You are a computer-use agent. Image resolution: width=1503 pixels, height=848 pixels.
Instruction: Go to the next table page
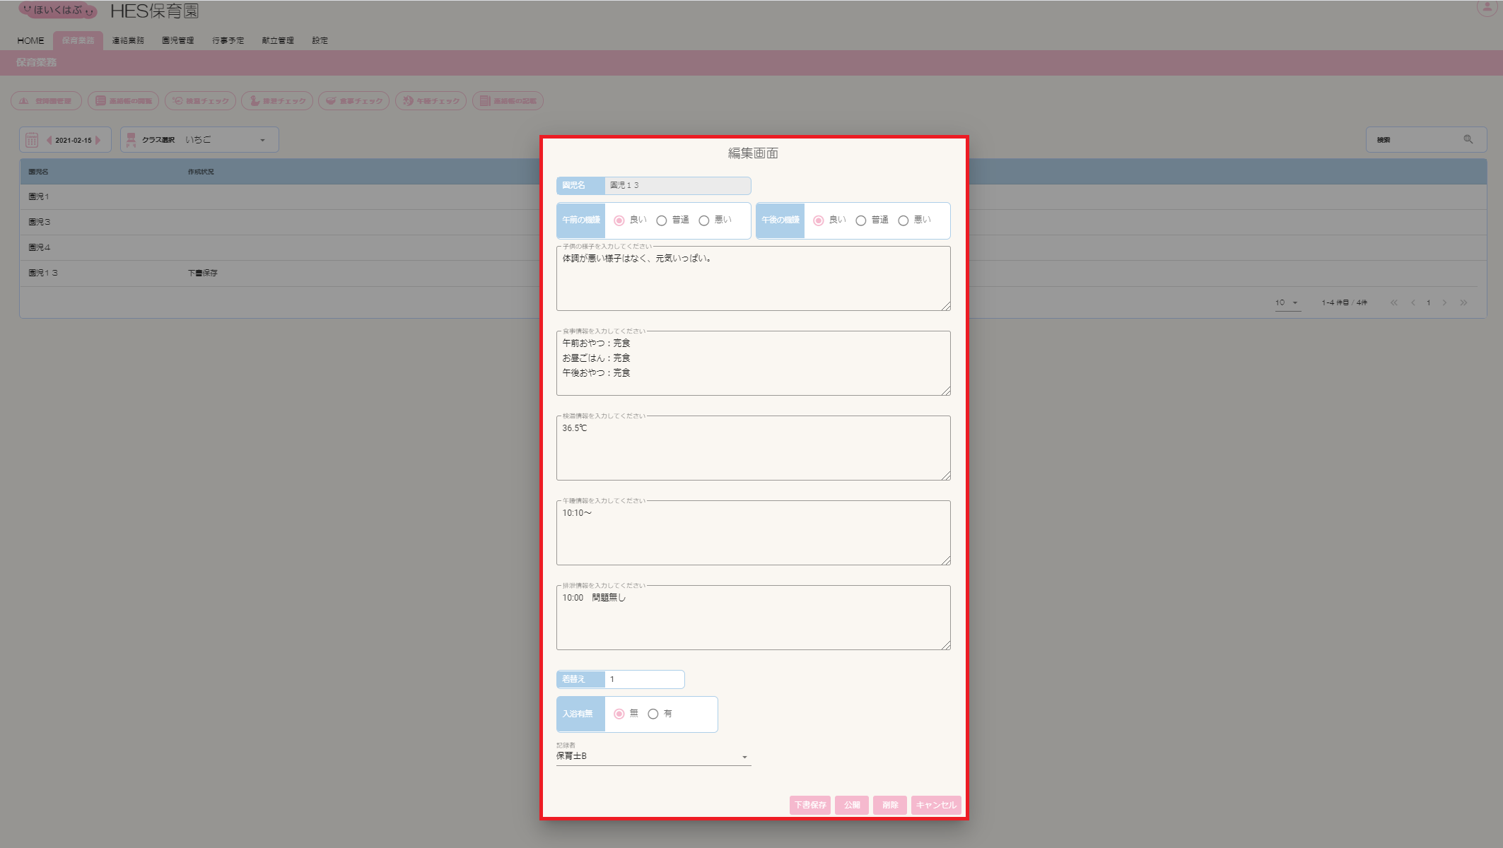1444,302
